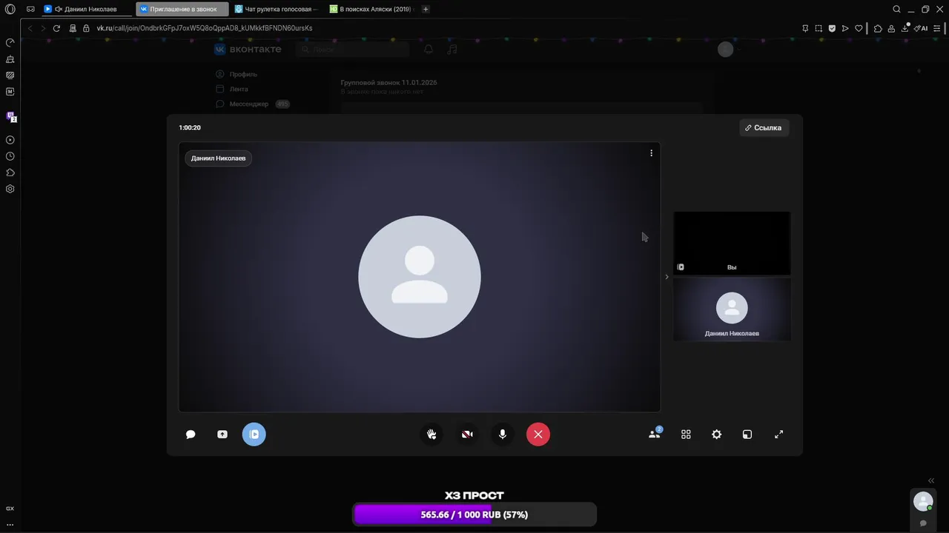Screen dimensions: 949x533
Task: Open the ad blocker shield icon
Action: point(832,28)
